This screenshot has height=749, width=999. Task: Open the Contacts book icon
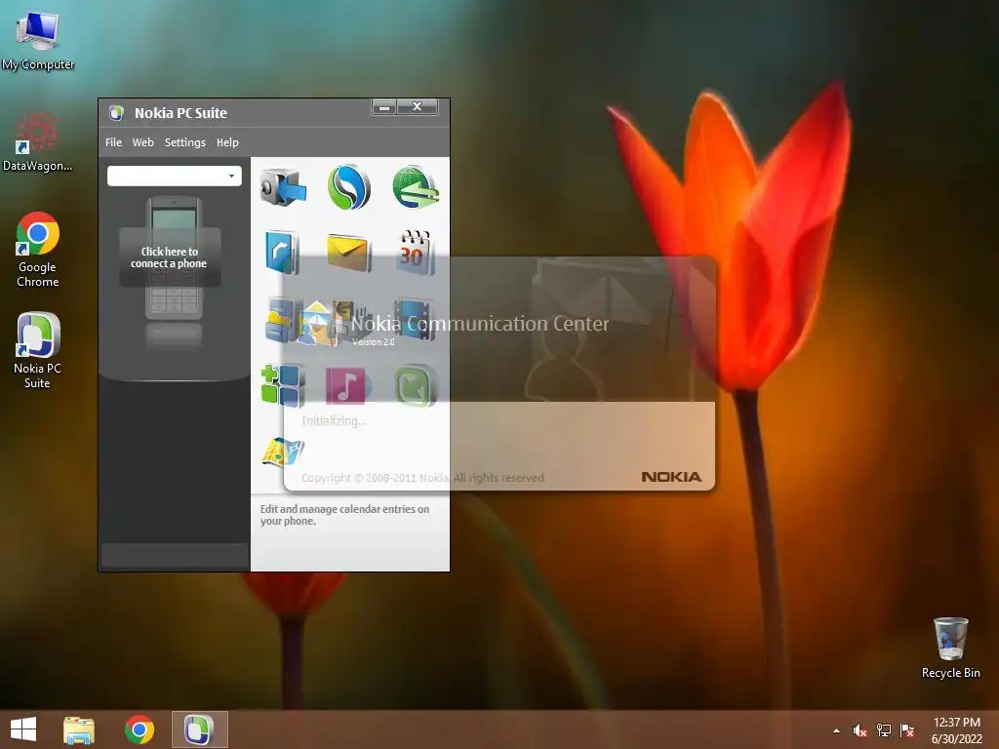tap(282, 253)
